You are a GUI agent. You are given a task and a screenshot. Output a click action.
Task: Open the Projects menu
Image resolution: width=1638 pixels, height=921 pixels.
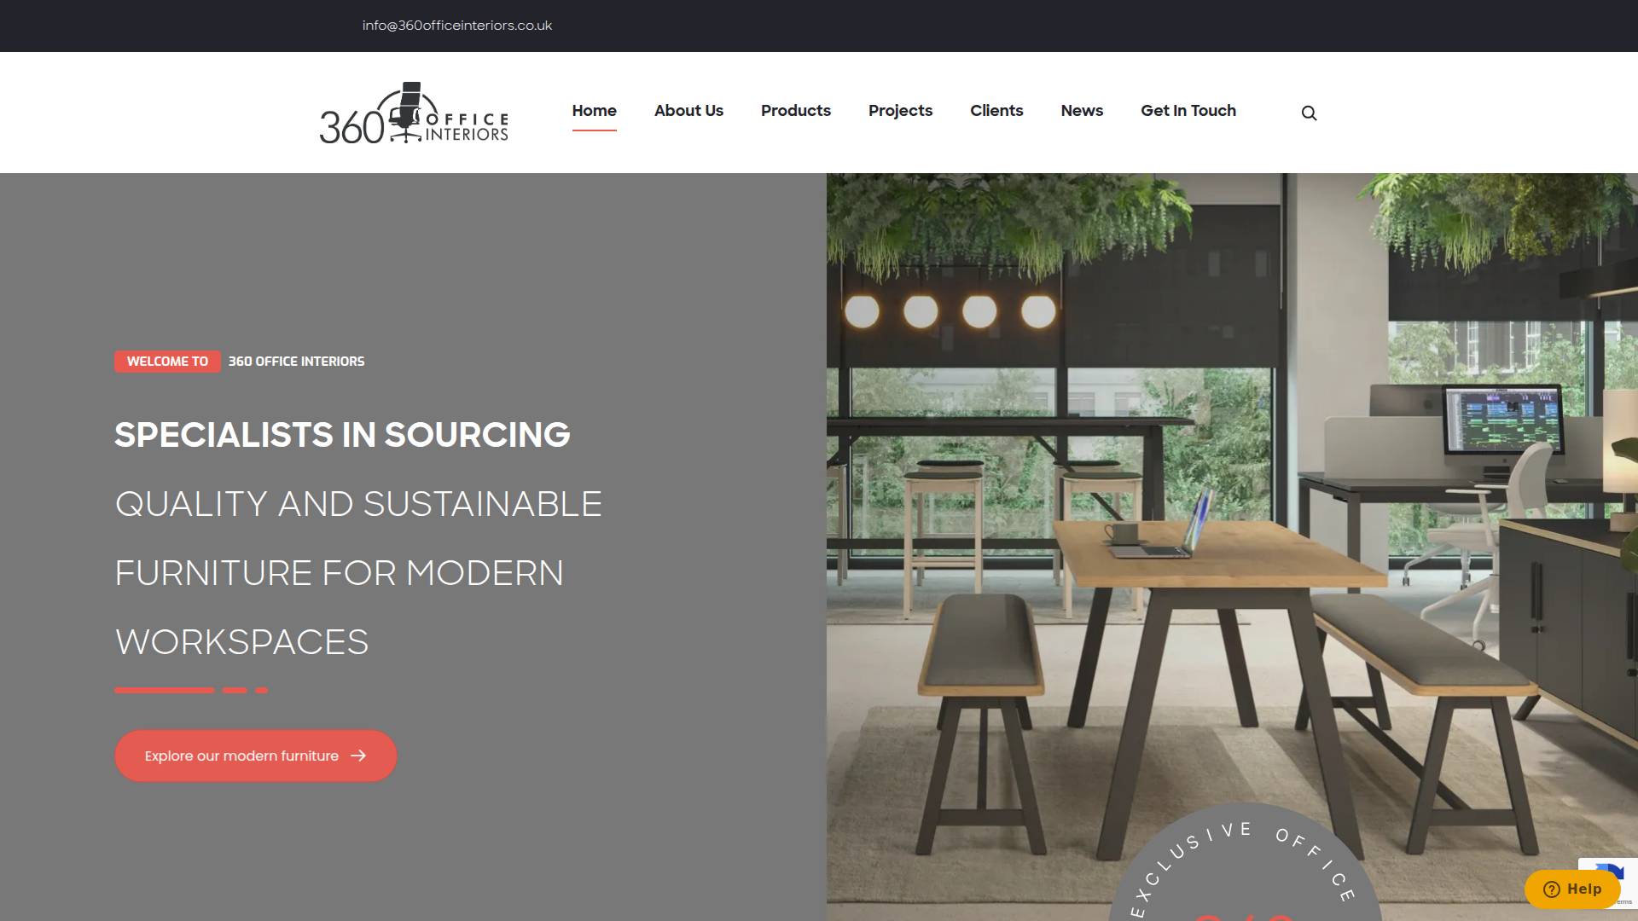point(900,111)
